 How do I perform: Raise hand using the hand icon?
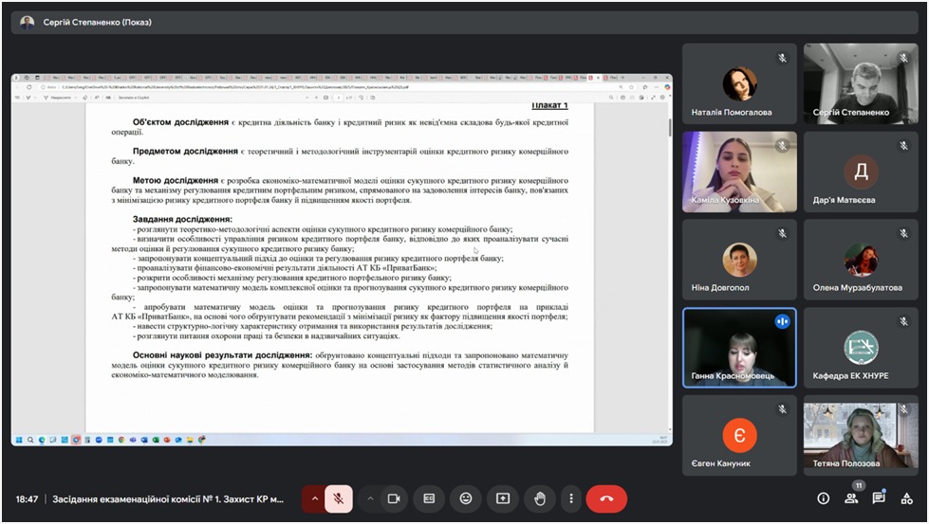coord(539,498)
